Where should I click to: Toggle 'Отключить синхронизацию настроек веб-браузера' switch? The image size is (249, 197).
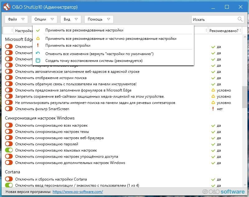9,138
